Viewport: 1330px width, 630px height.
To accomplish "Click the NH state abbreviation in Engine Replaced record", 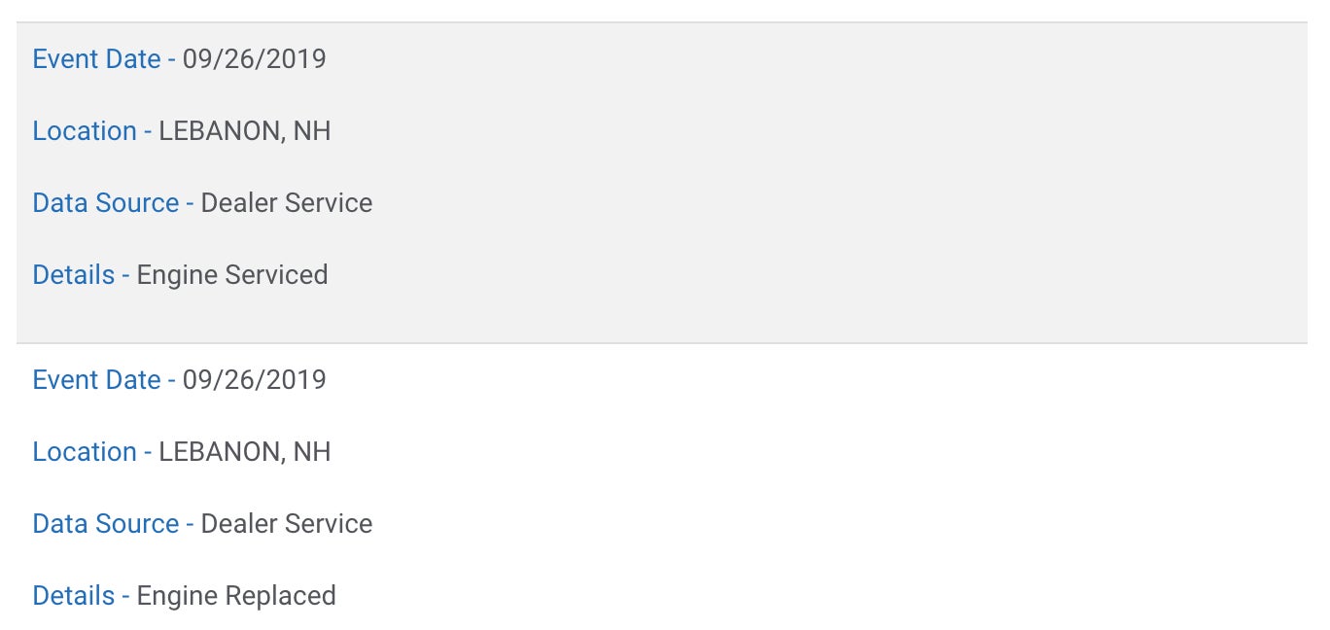I will tap(312, 452).
